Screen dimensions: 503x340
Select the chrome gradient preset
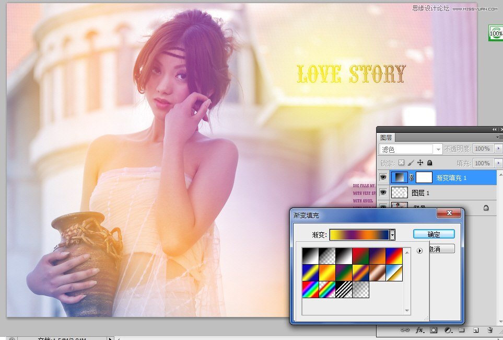click(394, 273)
